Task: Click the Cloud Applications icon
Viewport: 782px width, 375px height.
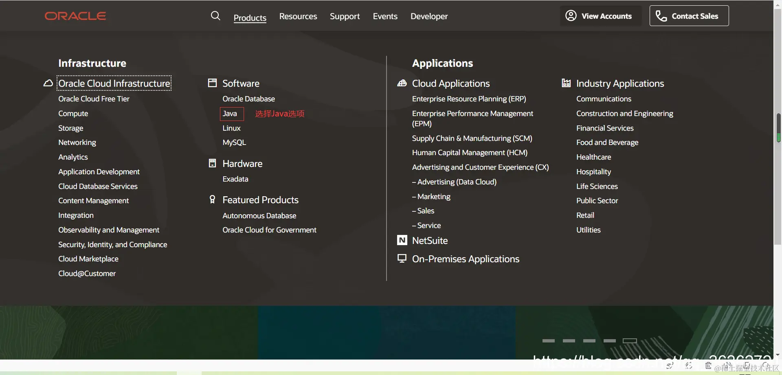Action: click(x=402, y=83)
